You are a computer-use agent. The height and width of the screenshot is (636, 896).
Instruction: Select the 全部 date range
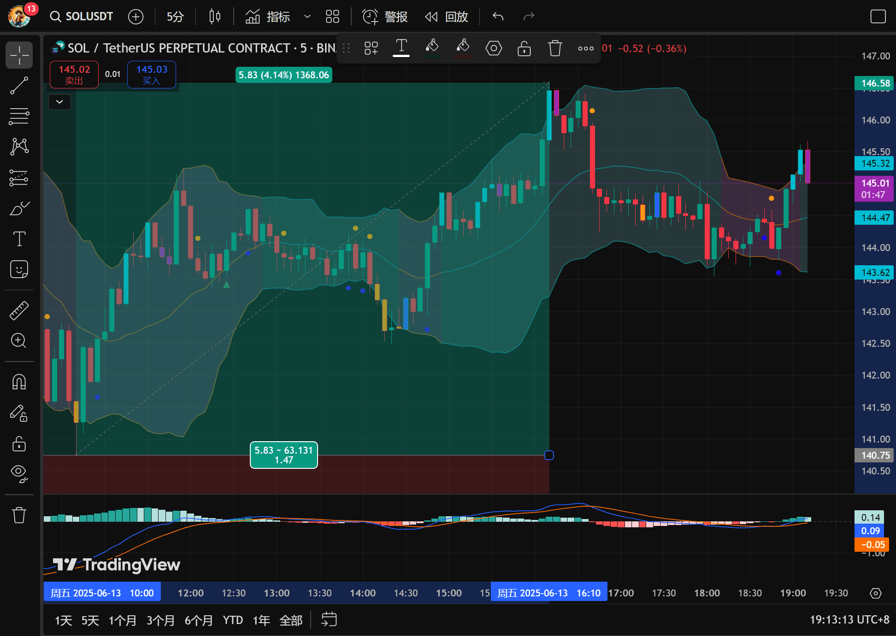point(291,620)
